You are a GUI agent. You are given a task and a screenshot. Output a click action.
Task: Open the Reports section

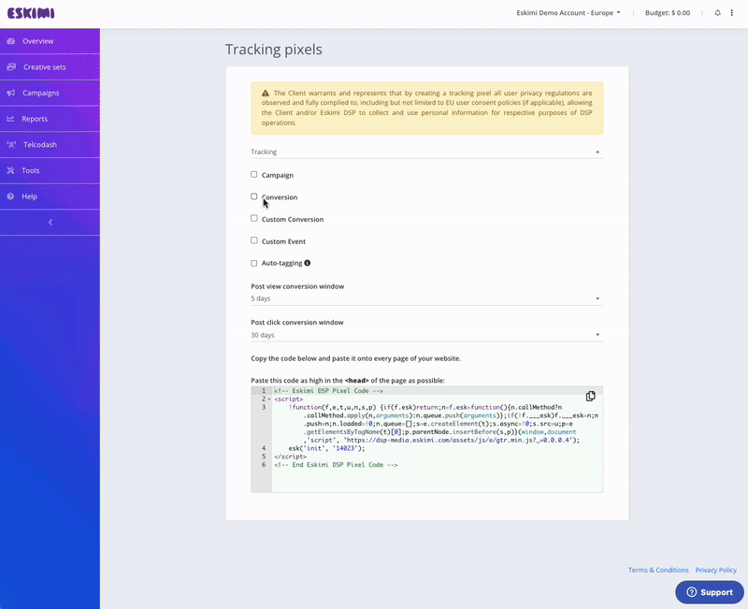click(50, 119)
